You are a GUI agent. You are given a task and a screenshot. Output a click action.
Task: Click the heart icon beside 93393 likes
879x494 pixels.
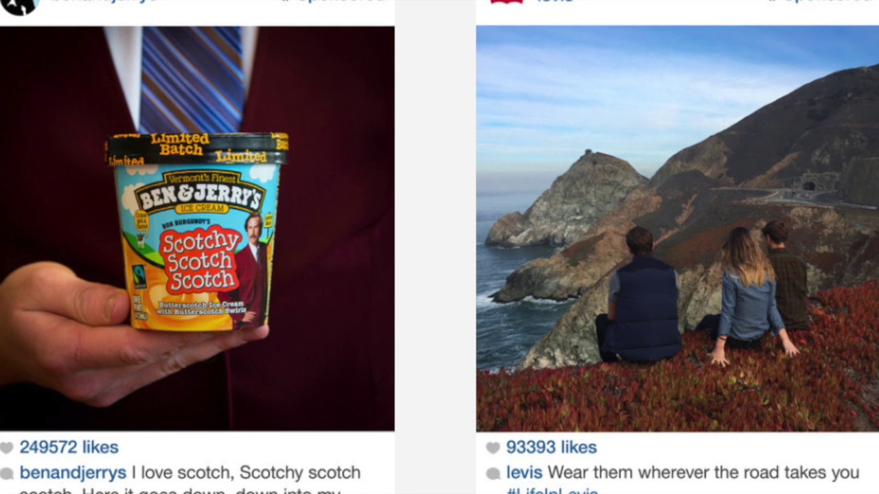[493, 448]
